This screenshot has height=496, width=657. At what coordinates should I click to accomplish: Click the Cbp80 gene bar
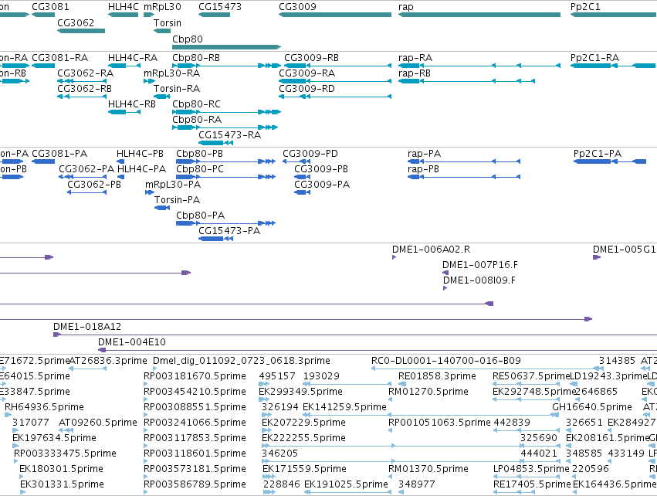click(227, 47)
